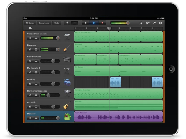Solo the Liverpool track

coord(36,50)
